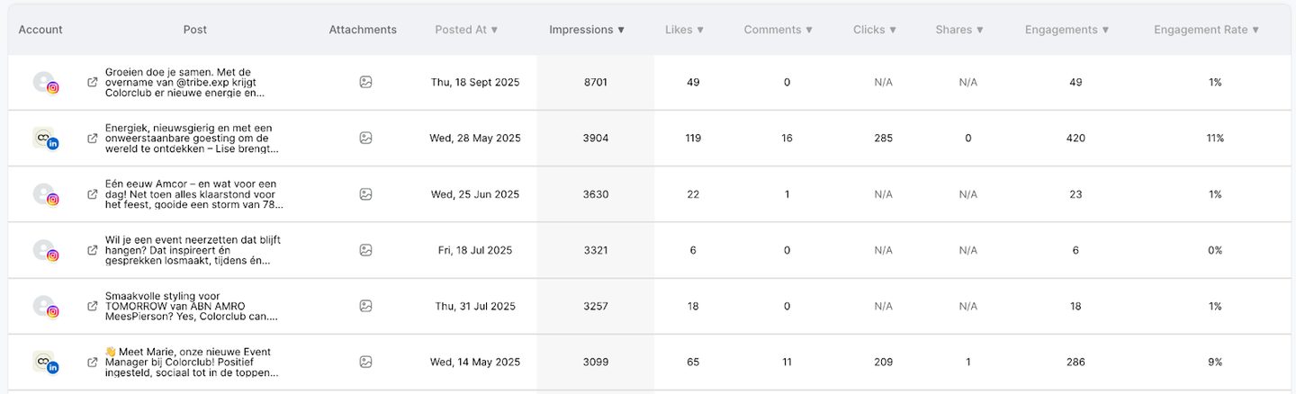Viewport: 1296px width, 394px height.
Task: Sort table by Engagement Rate column
Action: pos(1206,30)
